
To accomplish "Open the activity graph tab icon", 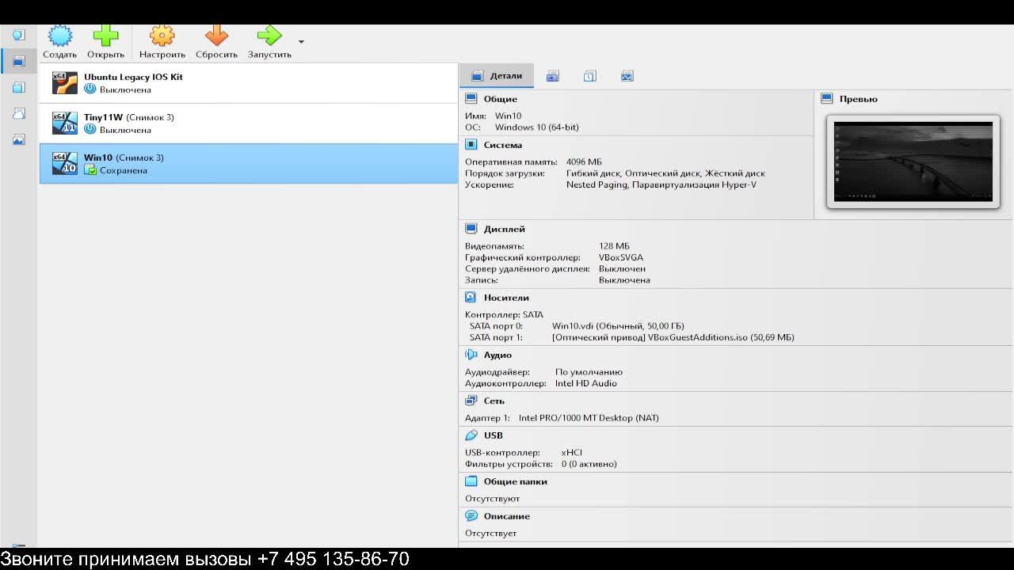I will (627, 76).
